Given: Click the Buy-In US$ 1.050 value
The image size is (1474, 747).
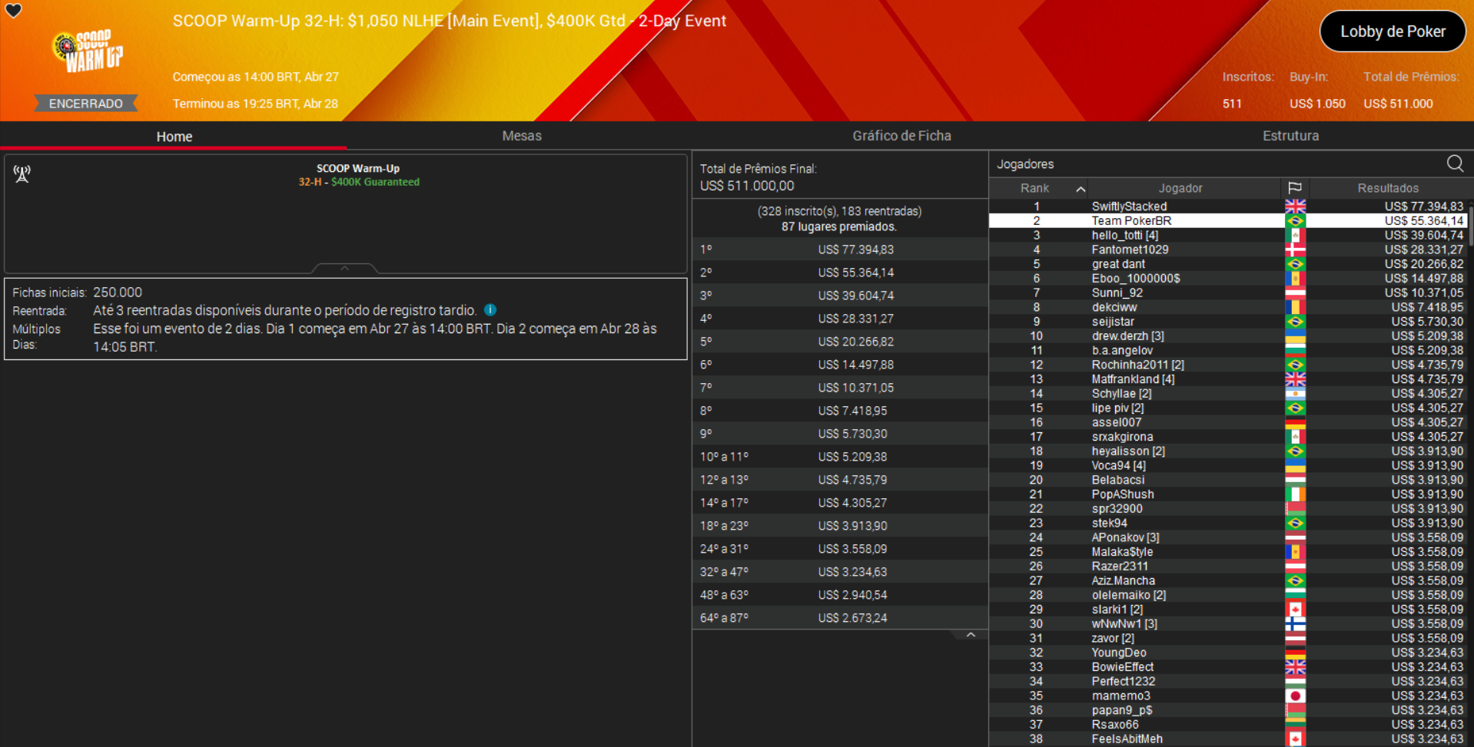Looking at the screenshot, I should 1317,104.
